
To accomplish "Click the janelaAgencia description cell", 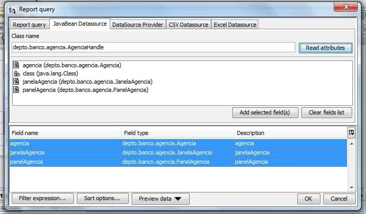I will (291, 152).
